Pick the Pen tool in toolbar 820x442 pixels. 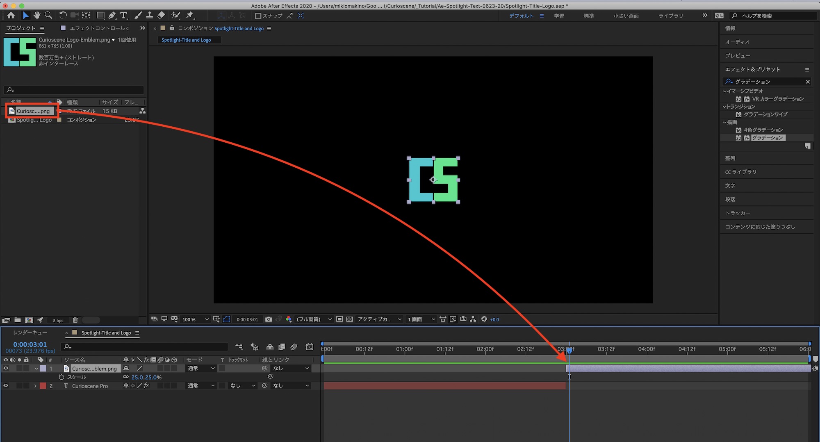click(112, 16)
